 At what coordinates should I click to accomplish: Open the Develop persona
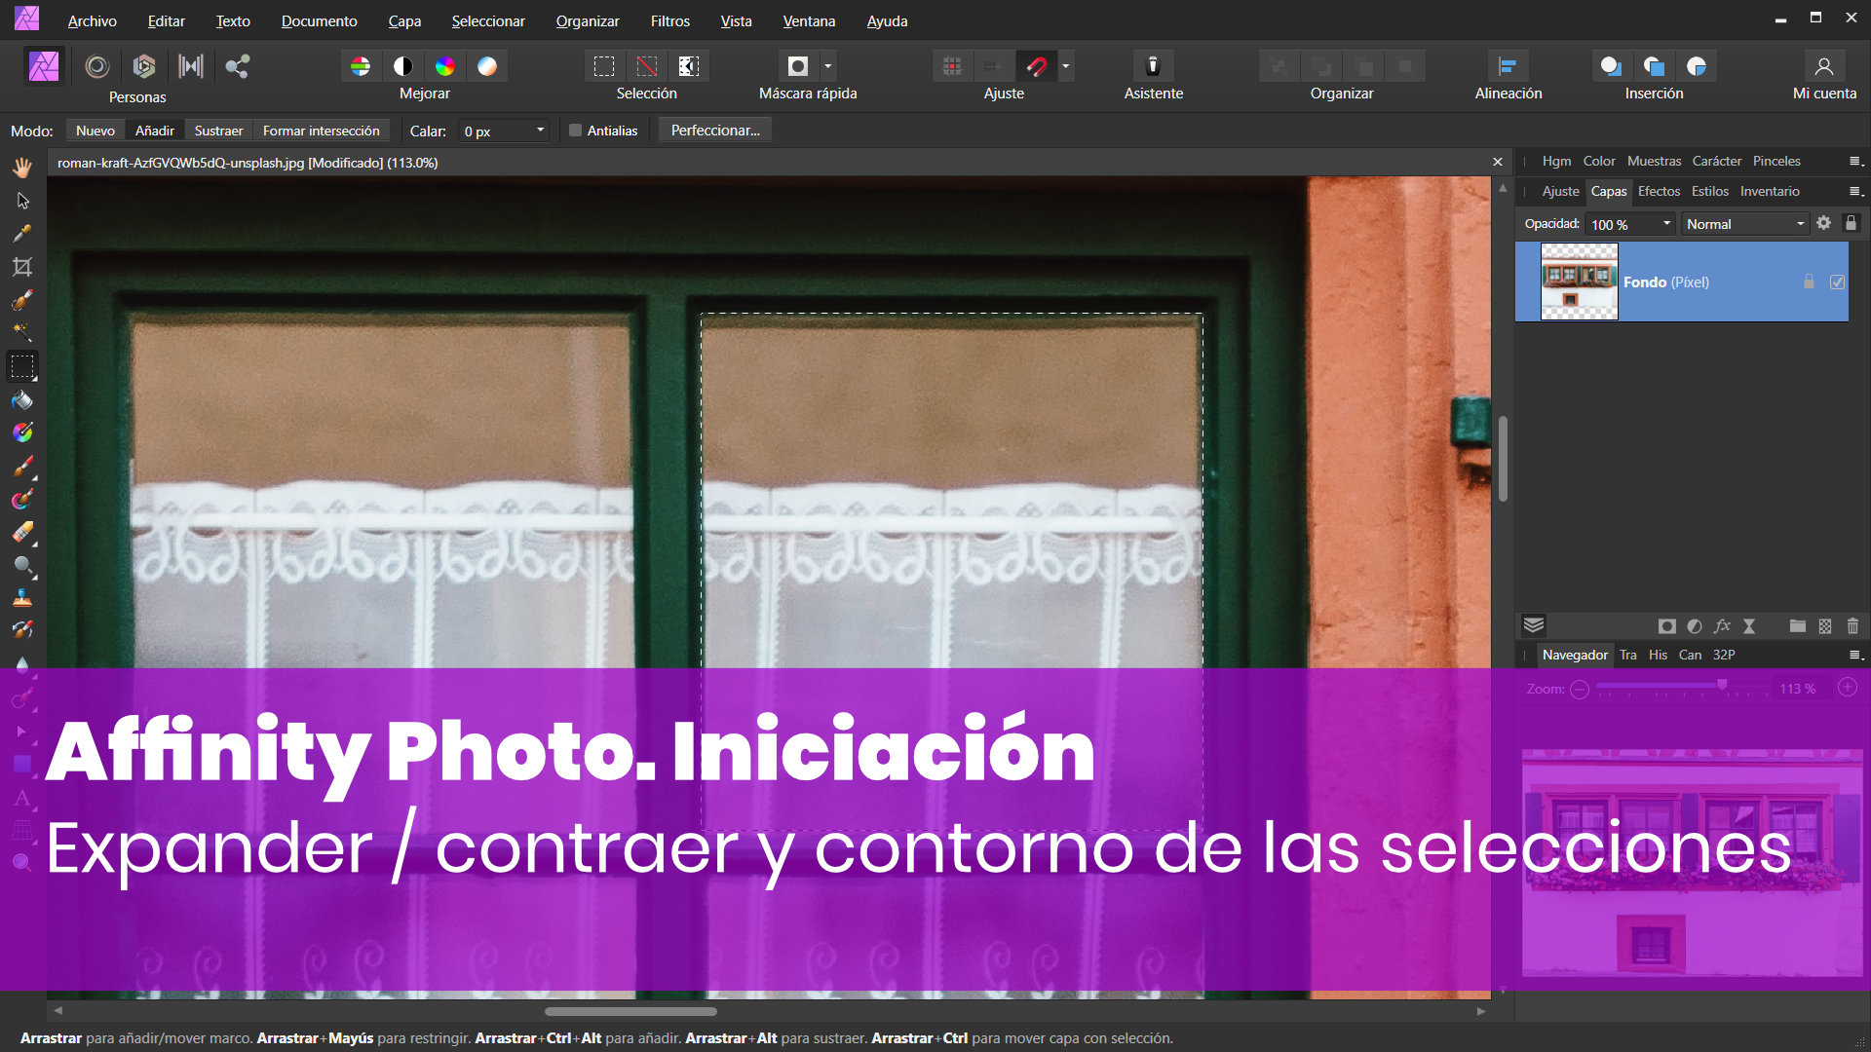(144, 66)
